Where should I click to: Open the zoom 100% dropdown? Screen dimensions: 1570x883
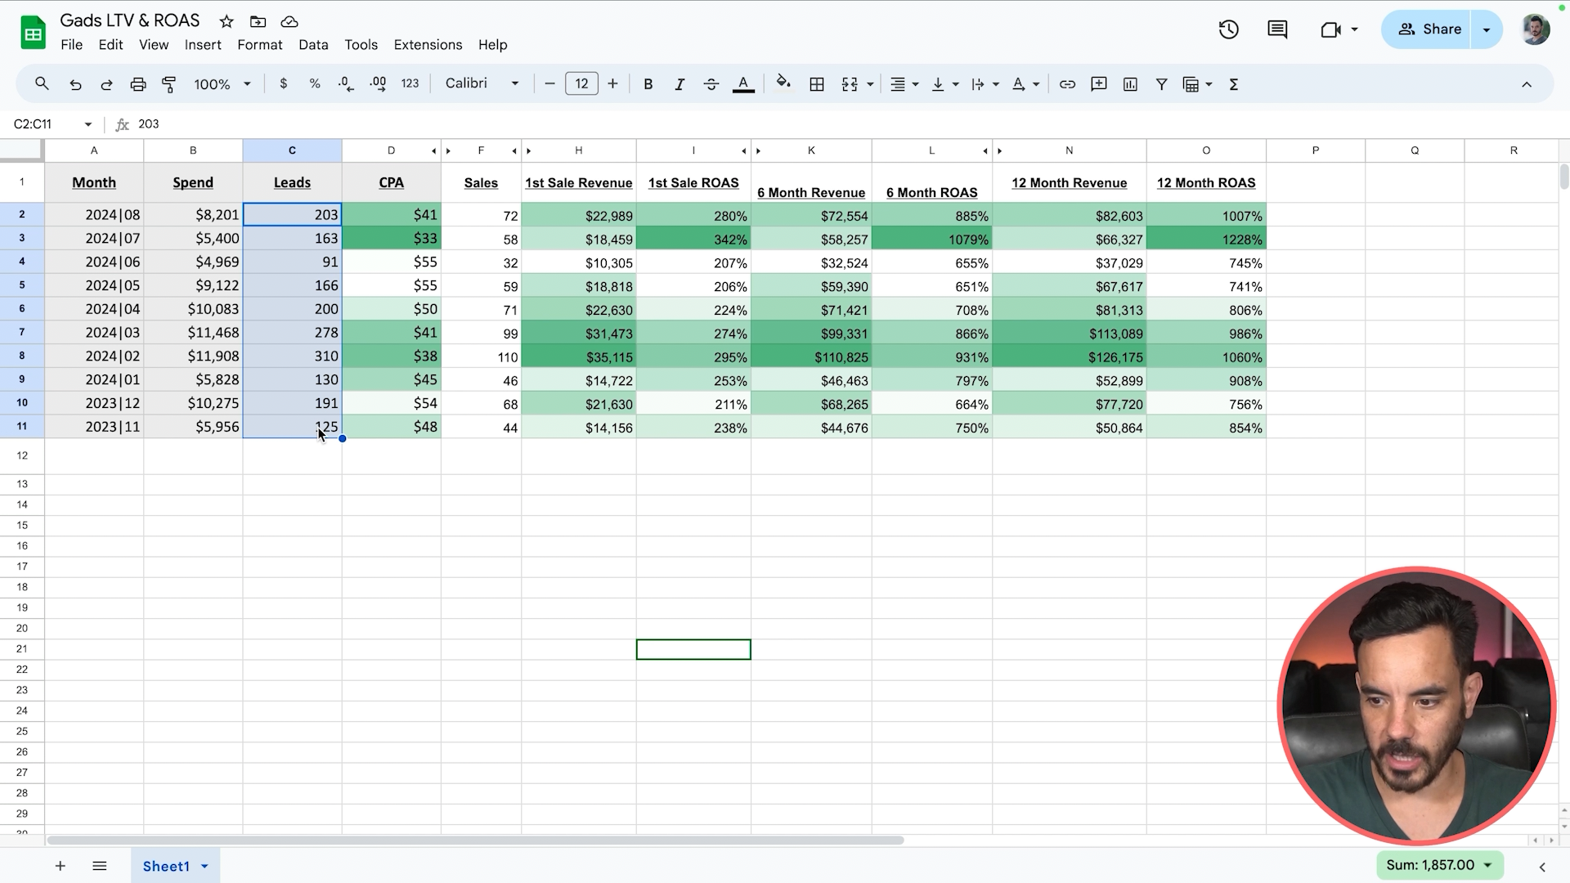tap(222, 84)
